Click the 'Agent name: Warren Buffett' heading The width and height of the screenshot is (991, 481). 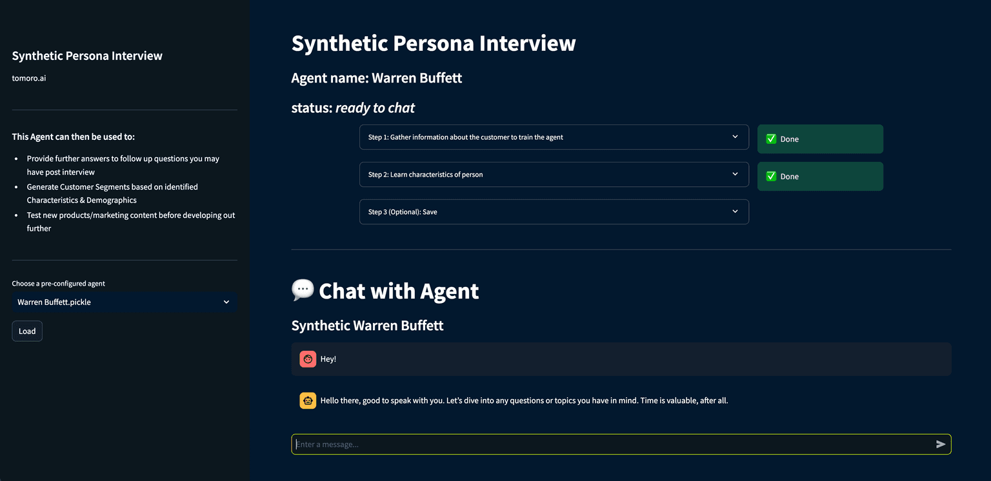tap(377, 78)
